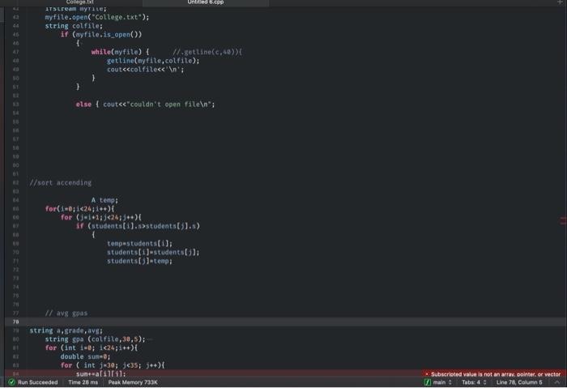Click the Line 78, Column 5 indicator
567x388 pixels.
click(x=519, y=382)
